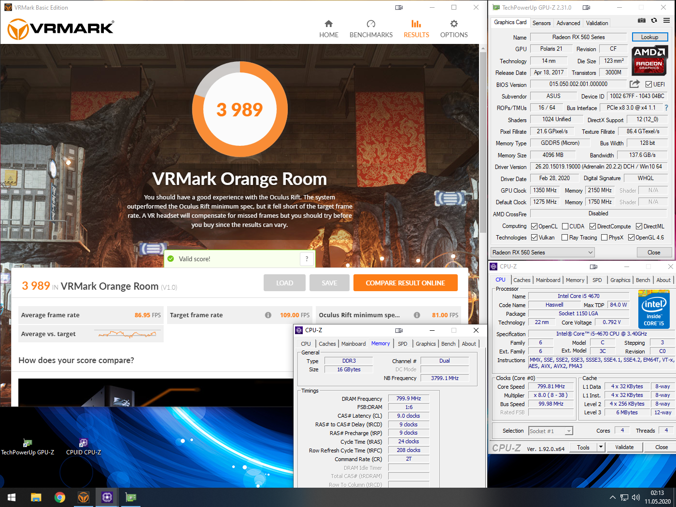Screen dimensions: 676x507
Task: Open TechPowerUp GPU-Z desktop shortcut
Action: pyautogui.click(x=28, y=447)
